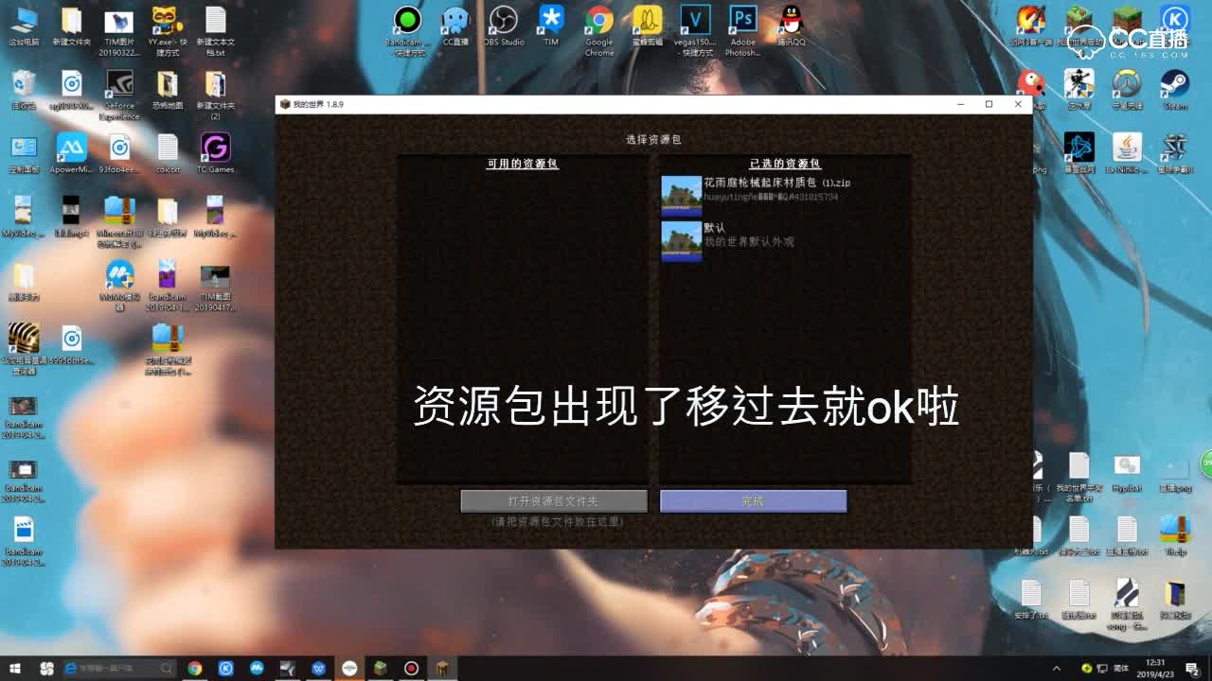Open the ApowerMirror desktop icon

(x=72, y=153)
